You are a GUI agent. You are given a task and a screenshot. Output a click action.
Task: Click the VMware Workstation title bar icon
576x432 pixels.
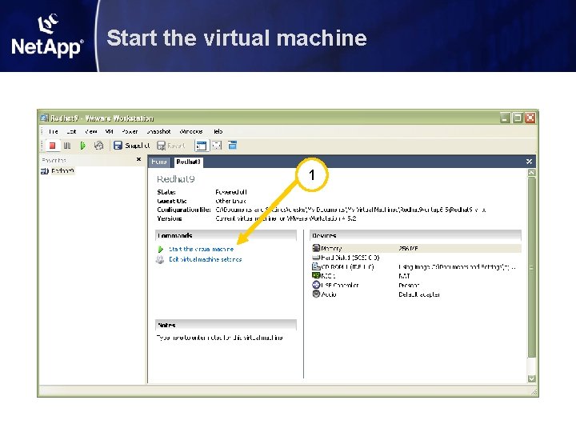[44, 118]
